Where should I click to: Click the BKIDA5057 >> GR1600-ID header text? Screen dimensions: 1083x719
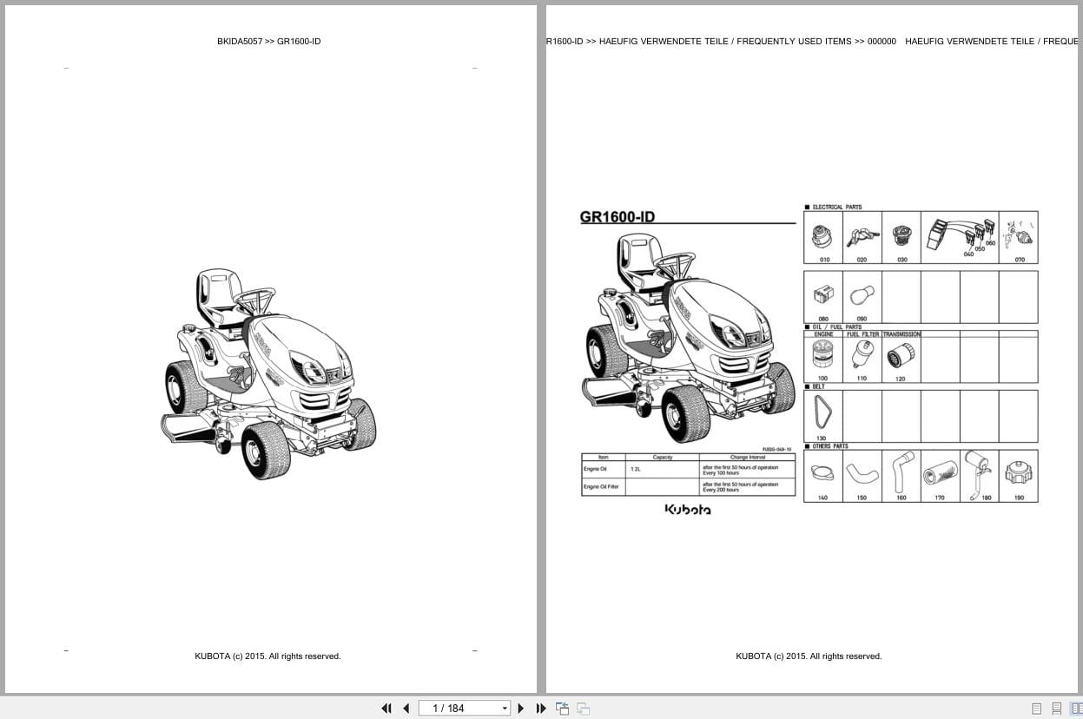(269, 41)
